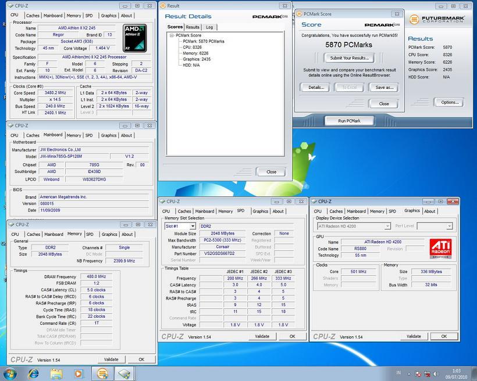
Task: Click the Core Speed value 3480.2 MHz
Action: coord(55,93)
